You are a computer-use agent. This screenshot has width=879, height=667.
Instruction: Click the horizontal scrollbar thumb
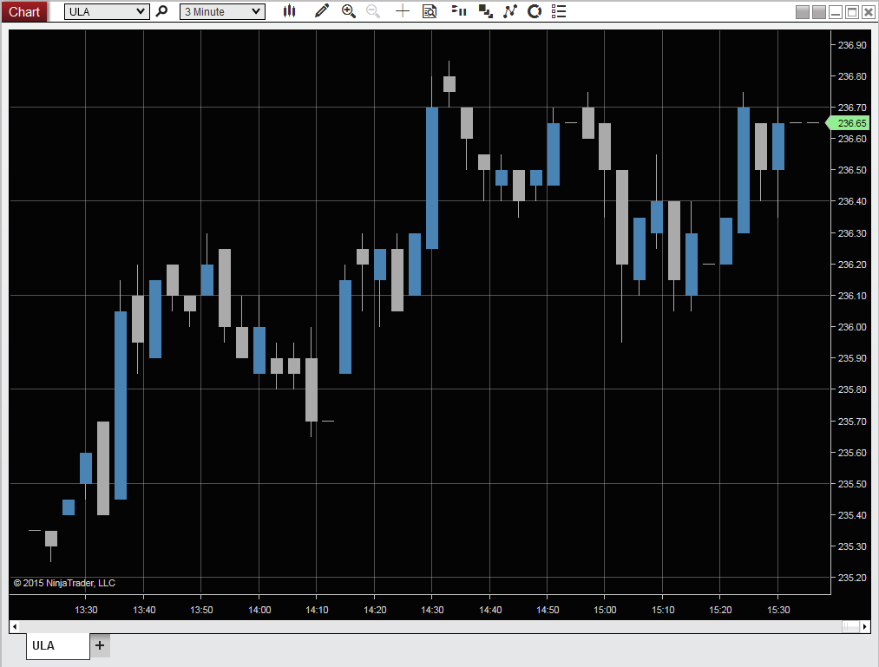click(x=851, y=626)
